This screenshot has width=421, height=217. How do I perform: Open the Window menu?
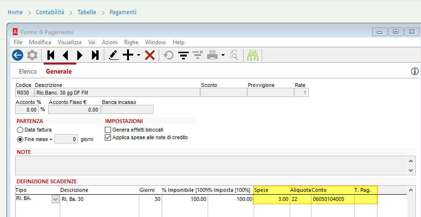click(x=156, y=42)
